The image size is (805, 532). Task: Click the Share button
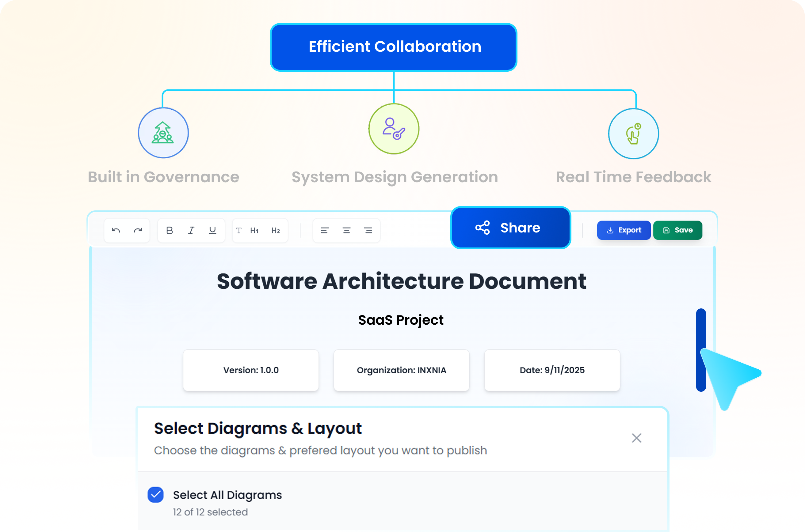coord(511,228)
